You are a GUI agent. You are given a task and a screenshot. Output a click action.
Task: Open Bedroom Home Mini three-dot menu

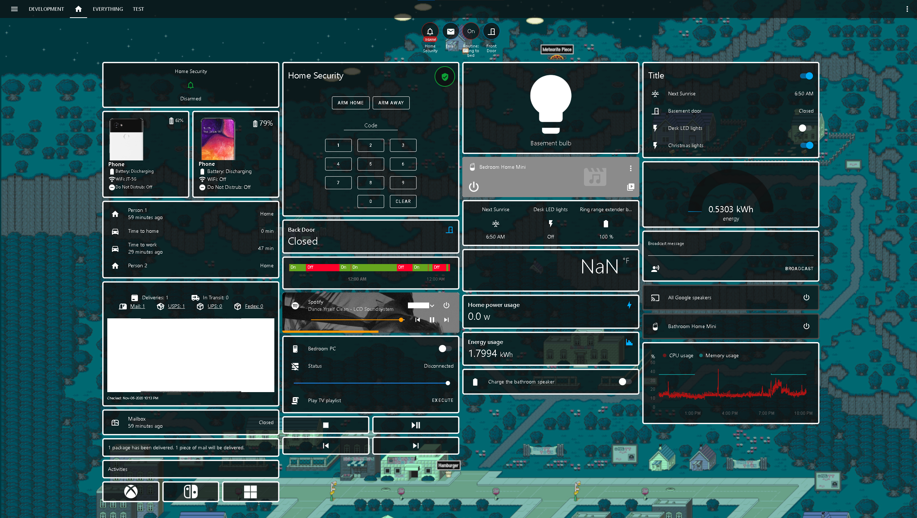[630, 168]
